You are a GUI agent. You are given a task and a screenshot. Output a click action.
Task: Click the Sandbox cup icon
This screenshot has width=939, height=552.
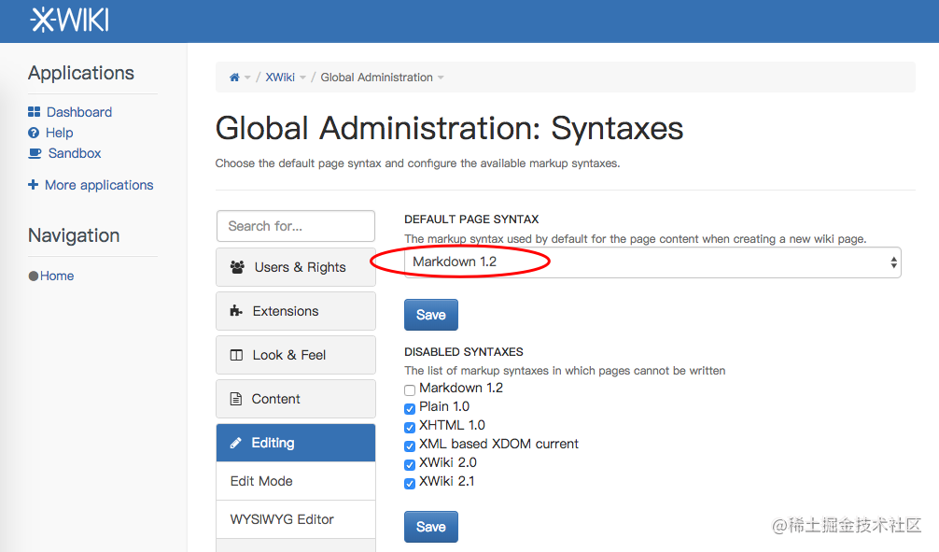35,153
